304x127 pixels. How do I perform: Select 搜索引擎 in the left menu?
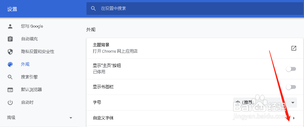[29, 77]
